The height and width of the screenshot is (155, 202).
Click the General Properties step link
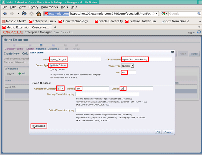click(x=14, y=49)
